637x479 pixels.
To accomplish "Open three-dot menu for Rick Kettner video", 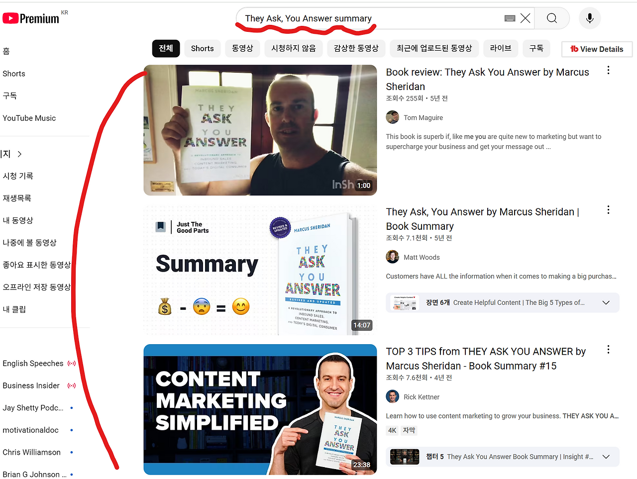I will click(x=608, y=350).
